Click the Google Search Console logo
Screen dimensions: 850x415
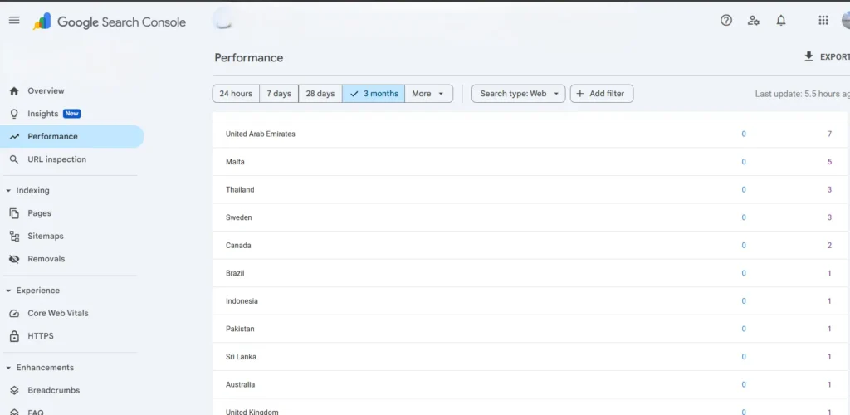[x=109, y=22]
